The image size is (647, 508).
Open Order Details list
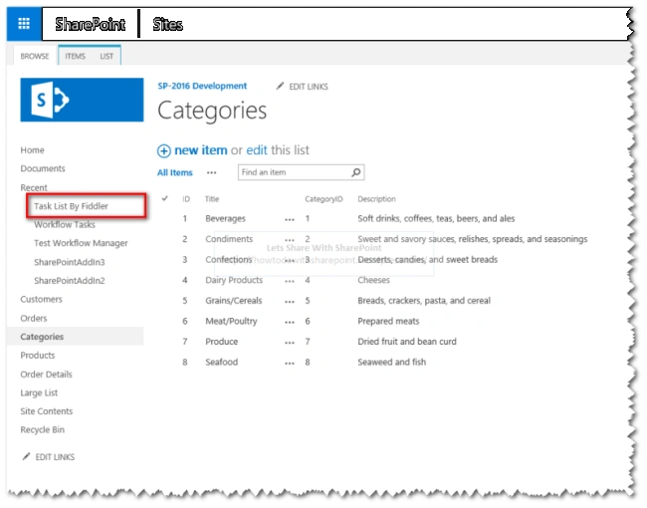point(46,375)
